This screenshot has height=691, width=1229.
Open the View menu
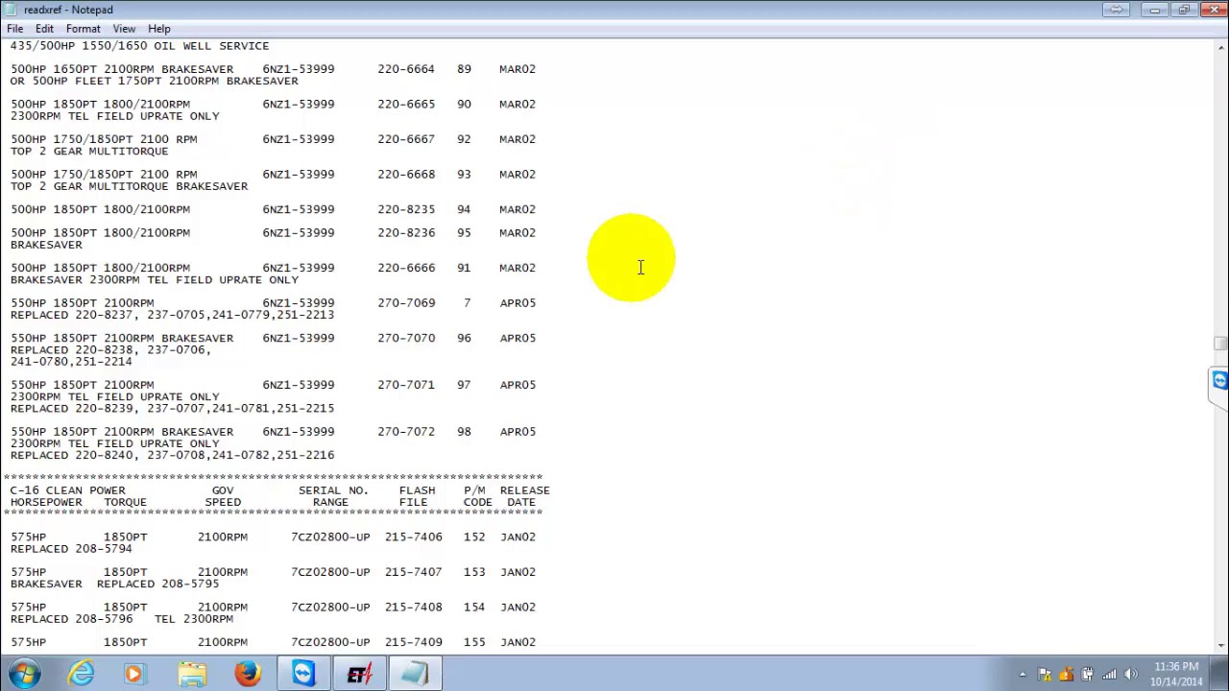point(124,29)
